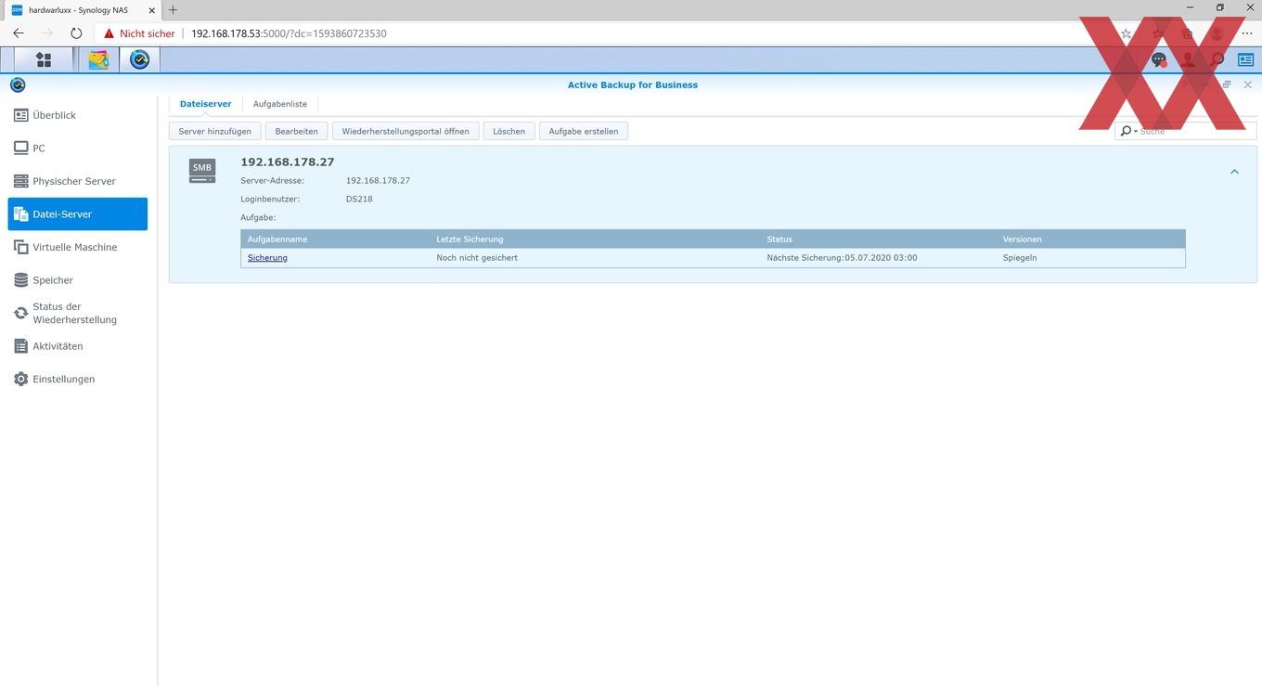Click Nächste Sicherung 05.07.2020 03:00 cell
The height and width of the screenshot is (686, 1262).
(842, 257)
